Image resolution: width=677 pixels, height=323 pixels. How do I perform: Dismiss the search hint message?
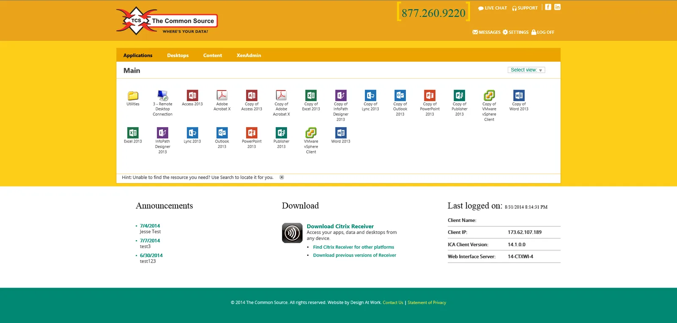point(282,178)
